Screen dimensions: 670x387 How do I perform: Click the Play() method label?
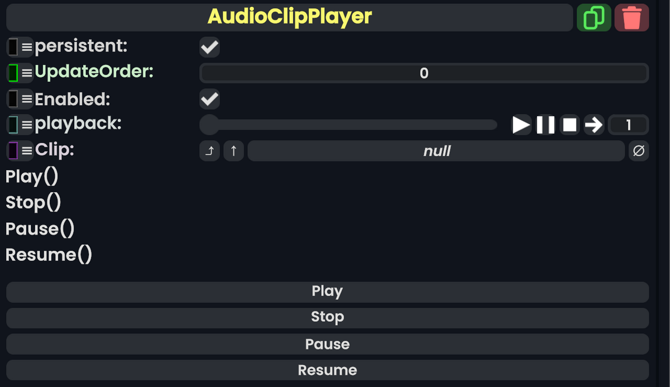click(x=32, y=176)
